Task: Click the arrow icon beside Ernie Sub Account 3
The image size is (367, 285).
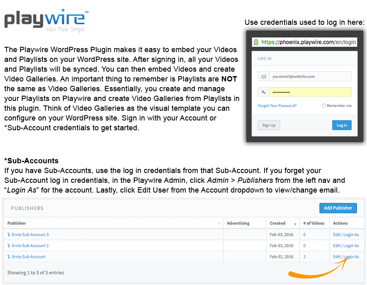Action: click(x=9, y=235)
